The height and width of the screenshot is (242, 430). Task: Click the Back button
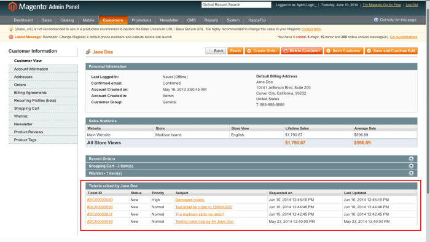click(216, 51)
